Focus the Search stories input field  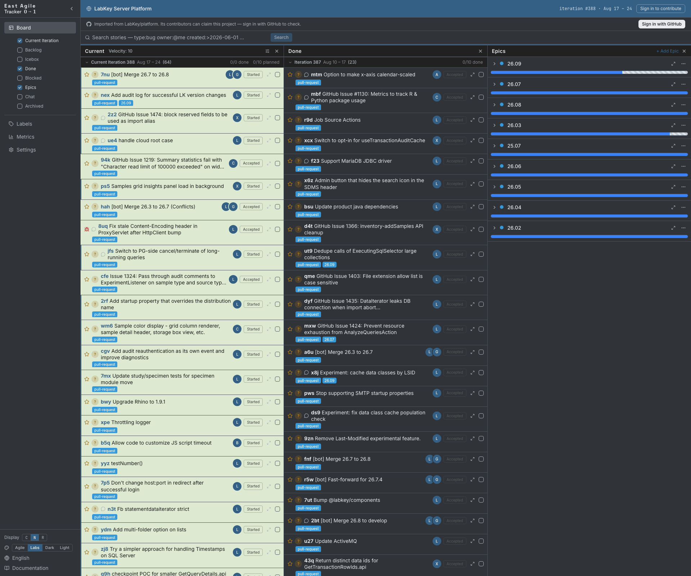pos(180,37)
